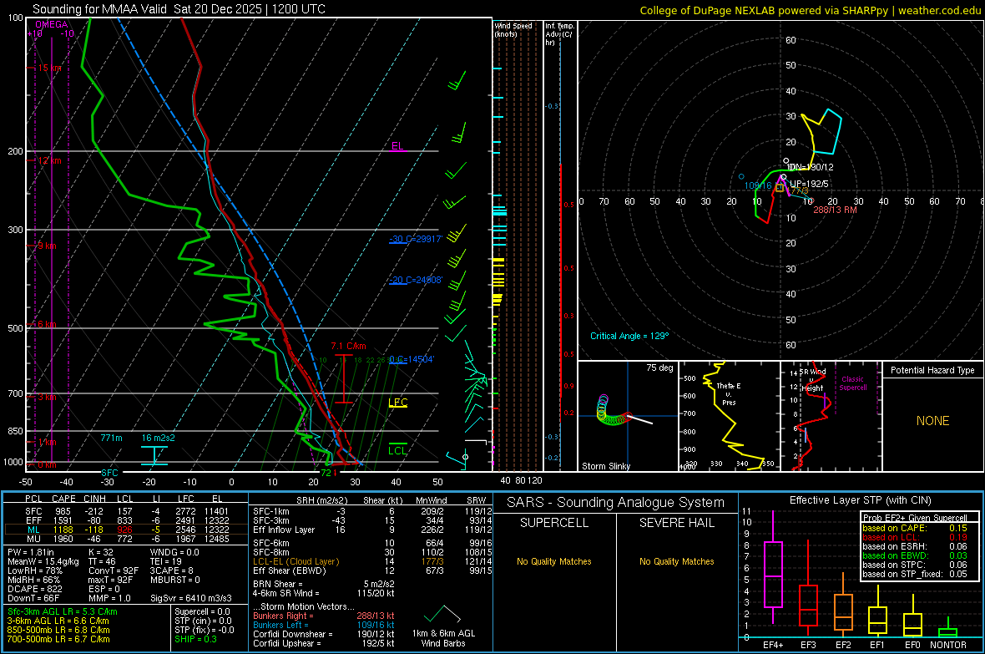
Task: Click the Sfc-3km AGL LR = 5.3 C/km line
Action: click(x=63, y=611)
